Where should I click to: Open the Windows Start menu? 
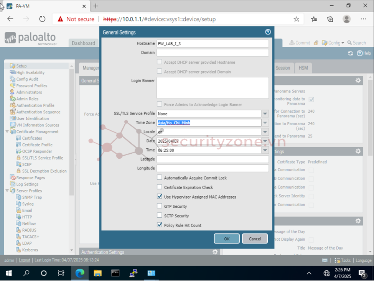8,273
